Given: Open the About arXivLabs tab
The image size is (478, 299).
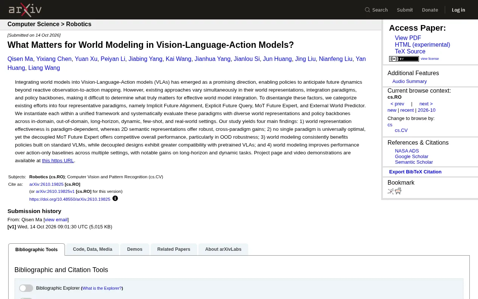Looking at the screenshot, I should pyautogui.click(x=223, y=249).
